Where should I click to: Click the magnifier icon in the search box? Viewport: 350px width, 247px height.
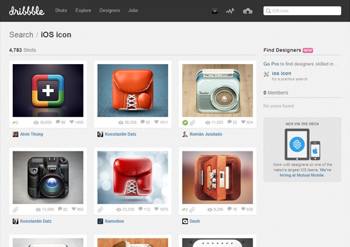(x=268, y=10)
